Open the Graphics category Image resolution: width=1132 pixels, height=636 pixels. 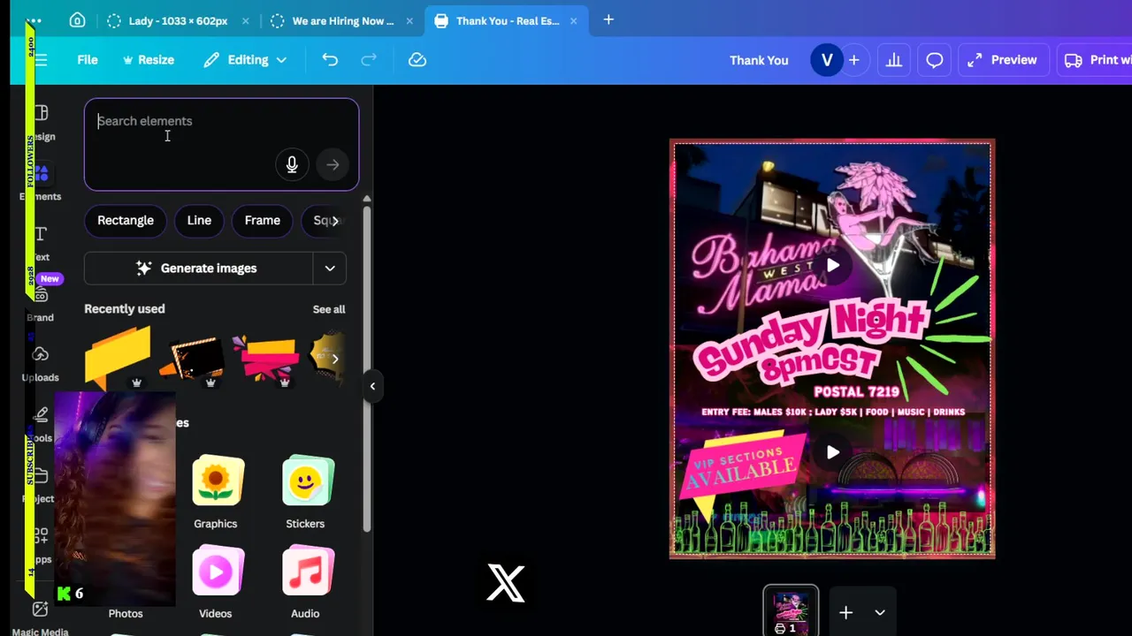pos(217,492)
